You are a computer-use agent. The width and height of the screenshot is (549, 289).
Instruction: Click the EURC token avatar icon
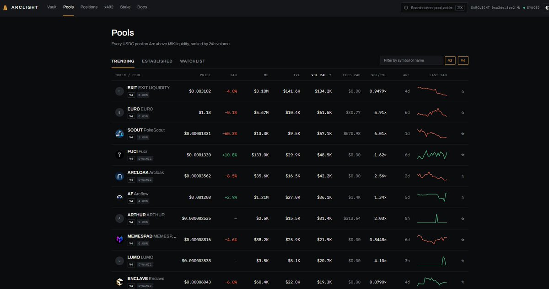119,112
